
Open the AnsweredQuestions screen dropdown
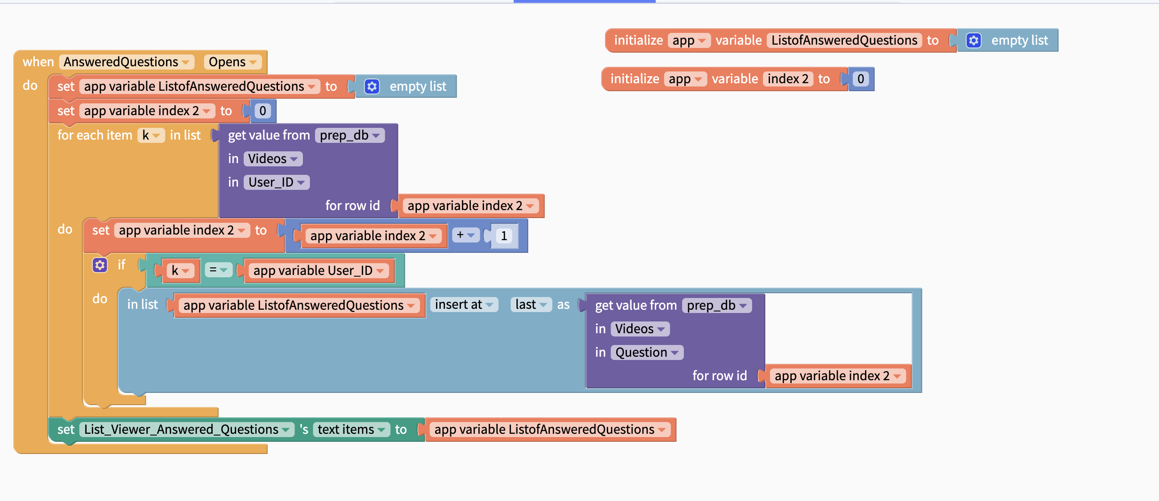(127, 62)
